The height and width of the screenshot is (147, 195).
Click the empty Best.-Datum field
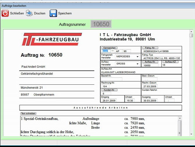tap(150, 79)
